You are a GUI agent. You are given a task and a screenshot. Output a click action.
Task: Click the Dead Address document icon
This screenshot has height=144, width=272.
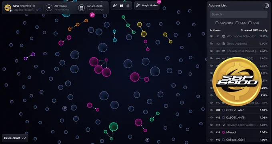click(x=224, y=44)
